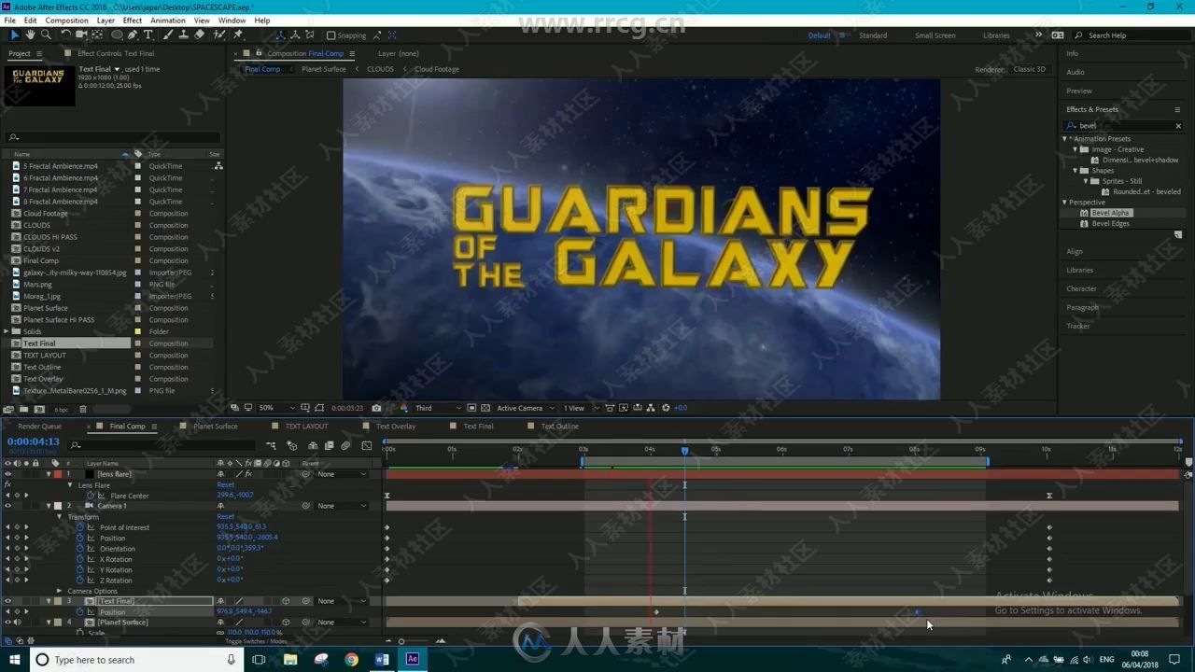Select the Clone Stamp tool
Image resolution: width=1195 pixels, height=672 pixels.
coord(183,35)
